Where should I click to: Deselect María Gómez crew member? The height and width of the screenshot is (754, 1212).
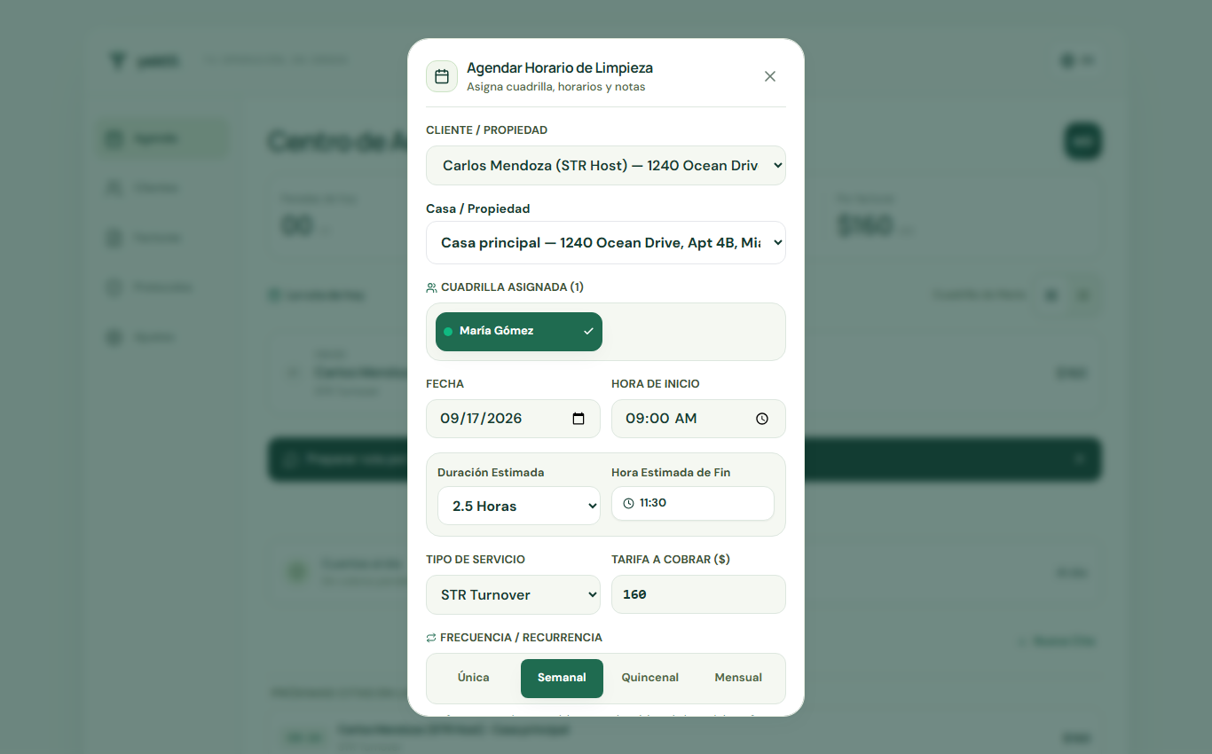point(519,332)
